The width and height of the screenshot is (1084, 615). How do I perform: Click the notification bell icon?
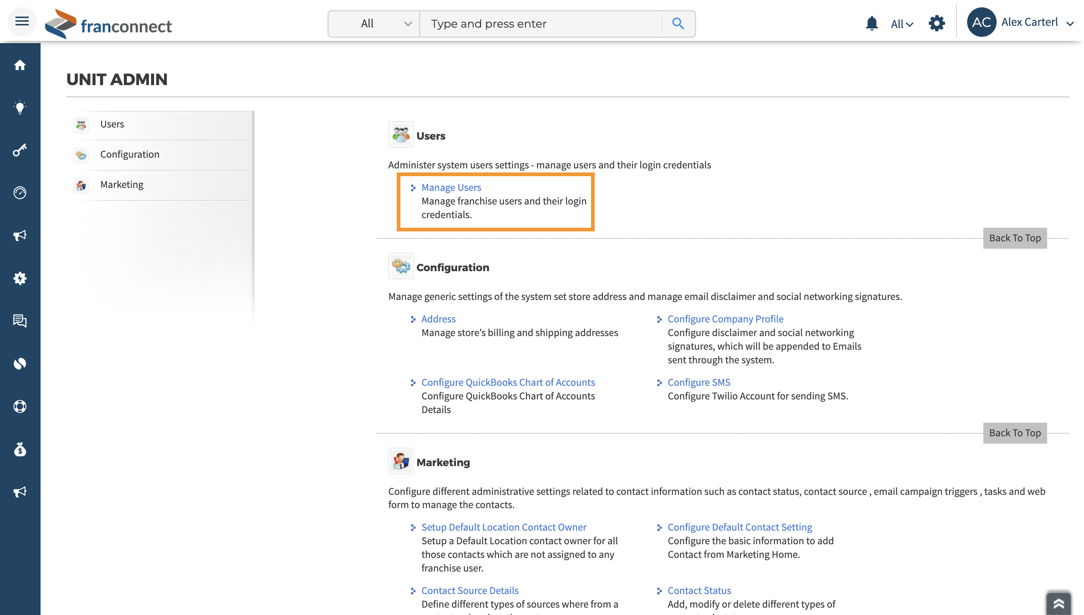coord(871,23)
